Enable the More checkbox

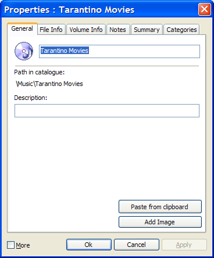(x=10, y=245)
